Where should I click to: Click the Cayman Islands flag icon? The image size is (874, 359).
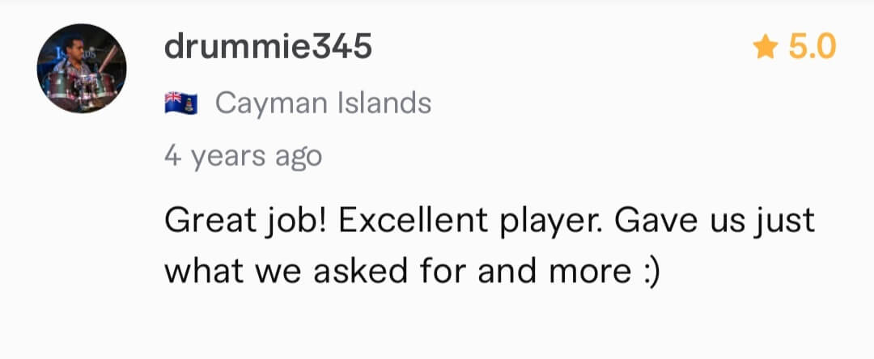pyautogui.click(x=181, y=103)
